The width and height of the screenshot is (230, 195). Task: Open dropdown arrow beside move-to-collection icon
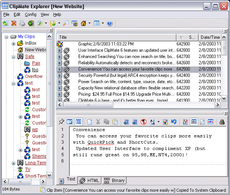pos(46,23)
